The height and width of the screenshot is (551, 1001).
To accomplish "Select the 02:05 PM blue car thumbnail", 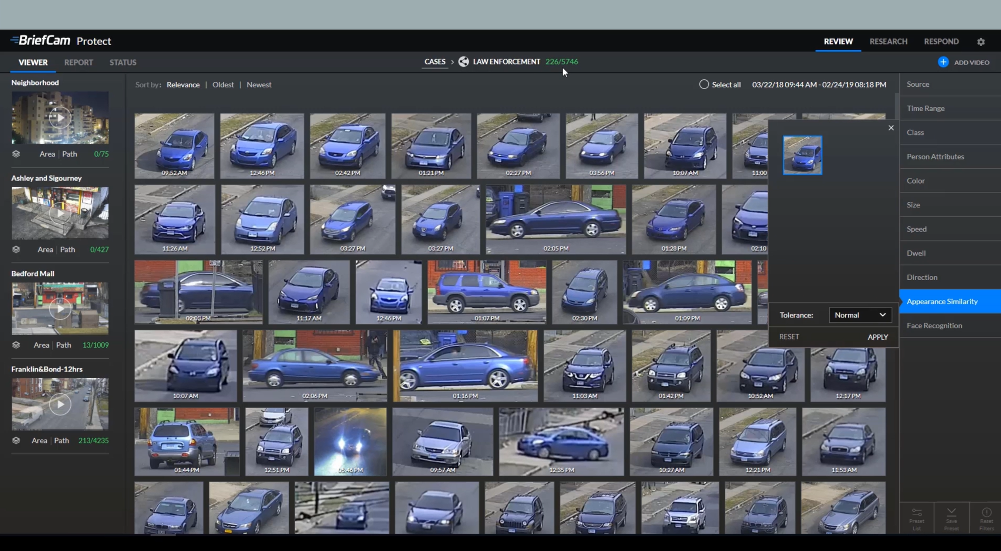I will point(556,219).
